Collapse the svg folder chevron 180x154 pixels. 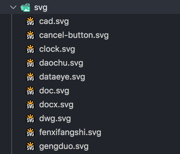13,7
